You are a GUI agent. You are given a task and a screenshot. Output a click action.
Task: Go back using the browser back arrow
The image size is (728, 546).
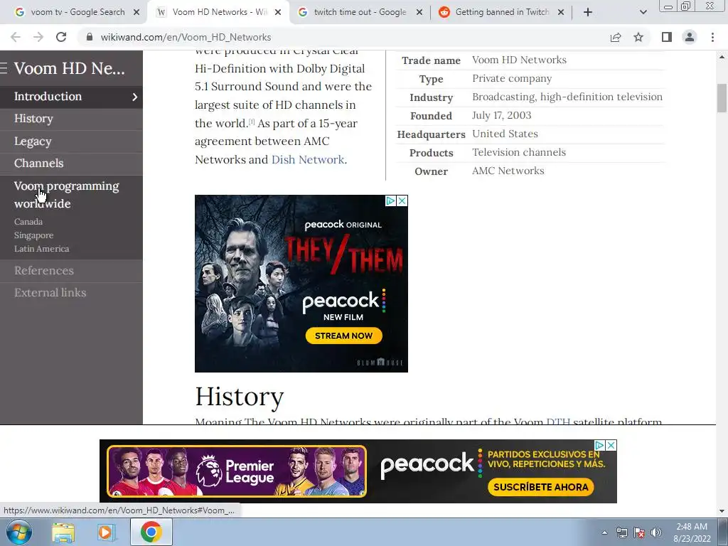(x=16, y=37)
